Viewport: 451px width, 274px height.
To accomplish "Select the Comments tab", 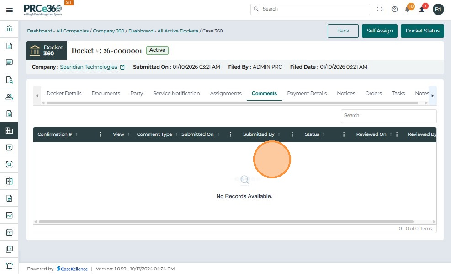I will (264, 93).
